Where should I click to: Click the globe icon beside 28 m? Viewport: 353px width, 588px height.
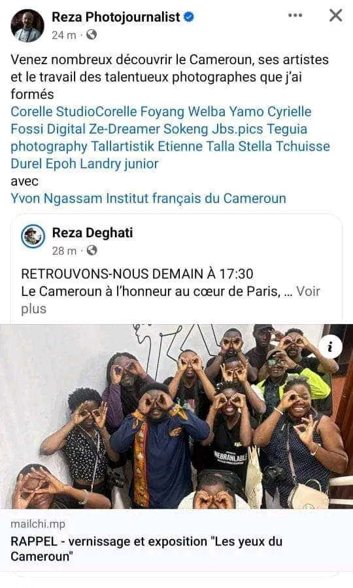(92, 250)
